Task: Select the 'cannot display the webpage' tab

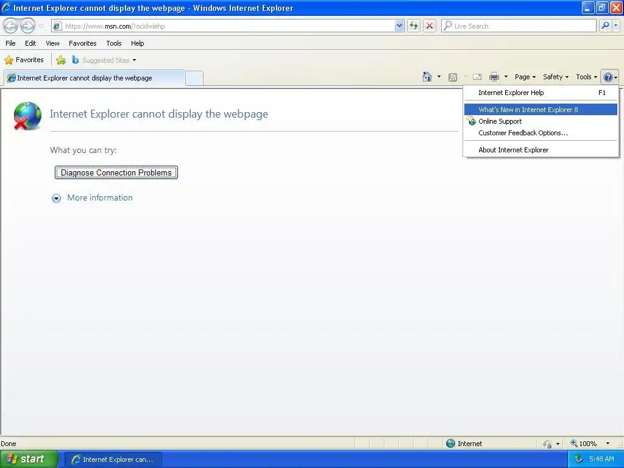Action: point(94,78)
